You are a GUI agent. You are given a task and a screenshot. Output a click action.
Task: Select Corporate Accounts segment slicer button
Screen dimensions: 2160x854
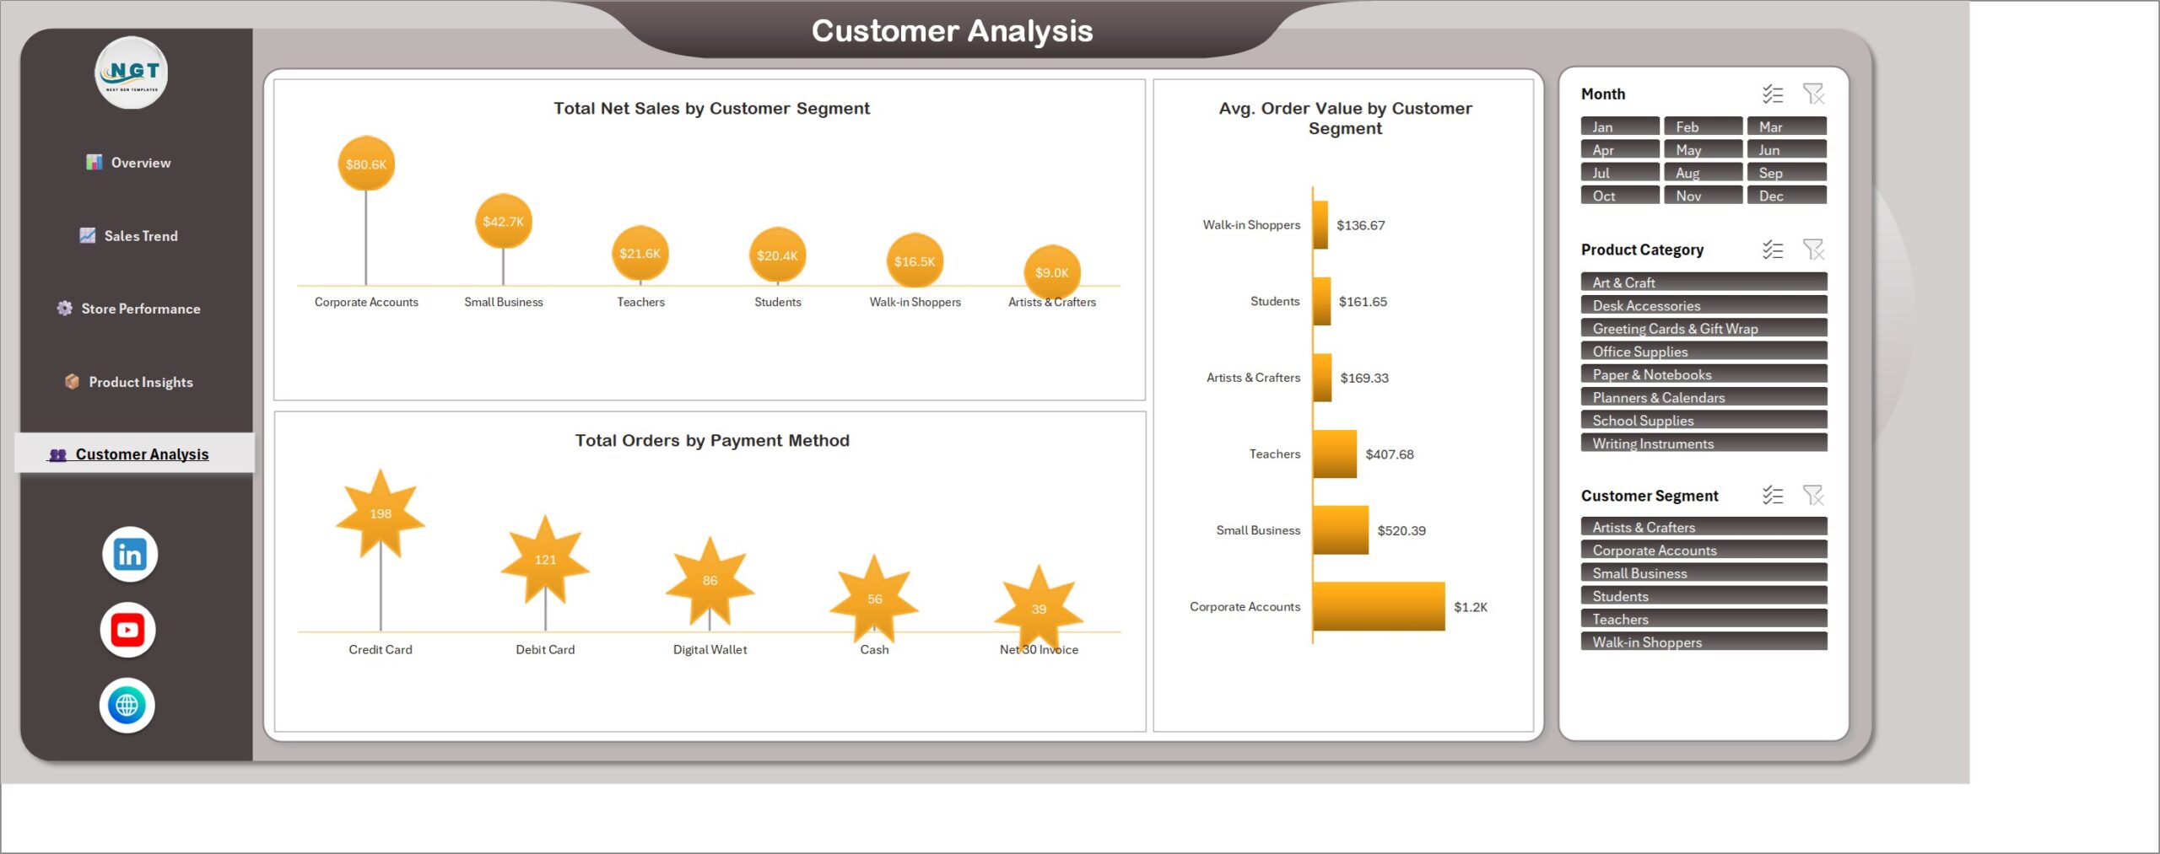click(x=1704, y=550)
